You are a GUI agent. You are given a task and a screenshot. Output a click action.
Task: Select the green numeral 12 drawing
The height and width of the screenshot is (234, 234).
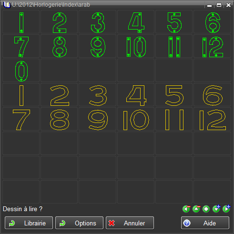point(212,46)
